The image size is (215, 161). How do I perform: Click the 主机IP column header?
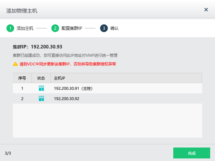tap(59, 78)
